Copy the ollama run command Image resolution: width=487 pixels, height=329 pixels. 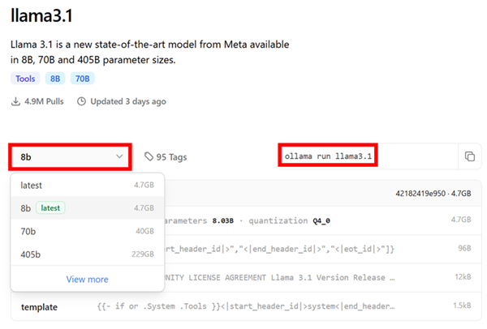pyautogui.click(x=469, y=156)
